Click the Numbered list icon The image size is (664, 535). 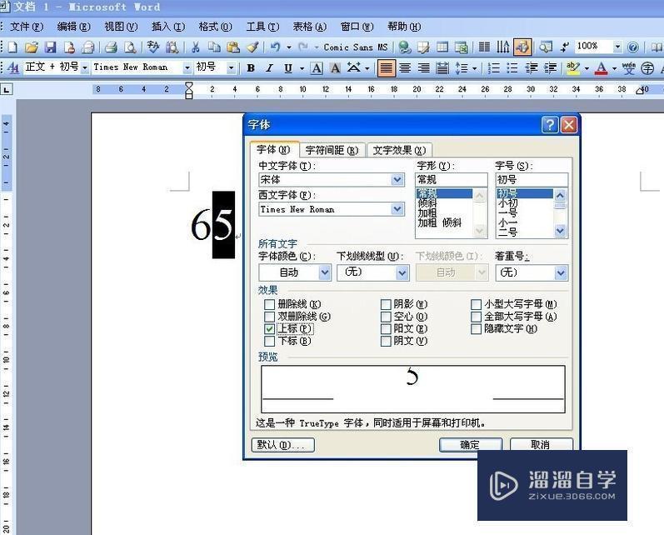point(494,67)
